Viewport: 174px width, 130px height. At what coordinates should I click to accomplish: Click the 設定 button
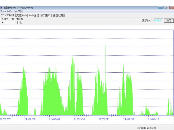(x=169, y=20)
